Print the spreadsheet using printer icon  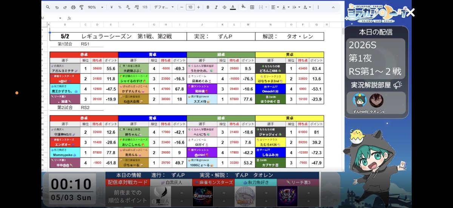click(x=73, y=7)
